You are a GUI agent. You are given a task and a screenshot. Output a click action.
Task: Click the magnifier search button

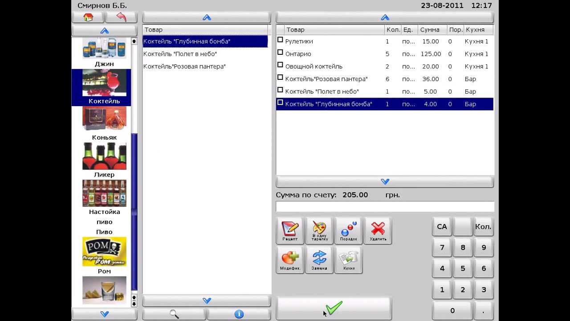[174, 314]
